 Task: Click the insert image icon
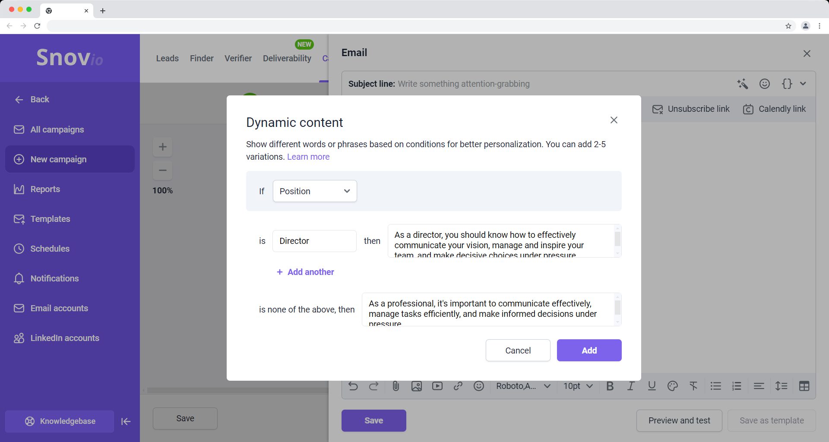[416, 386]
